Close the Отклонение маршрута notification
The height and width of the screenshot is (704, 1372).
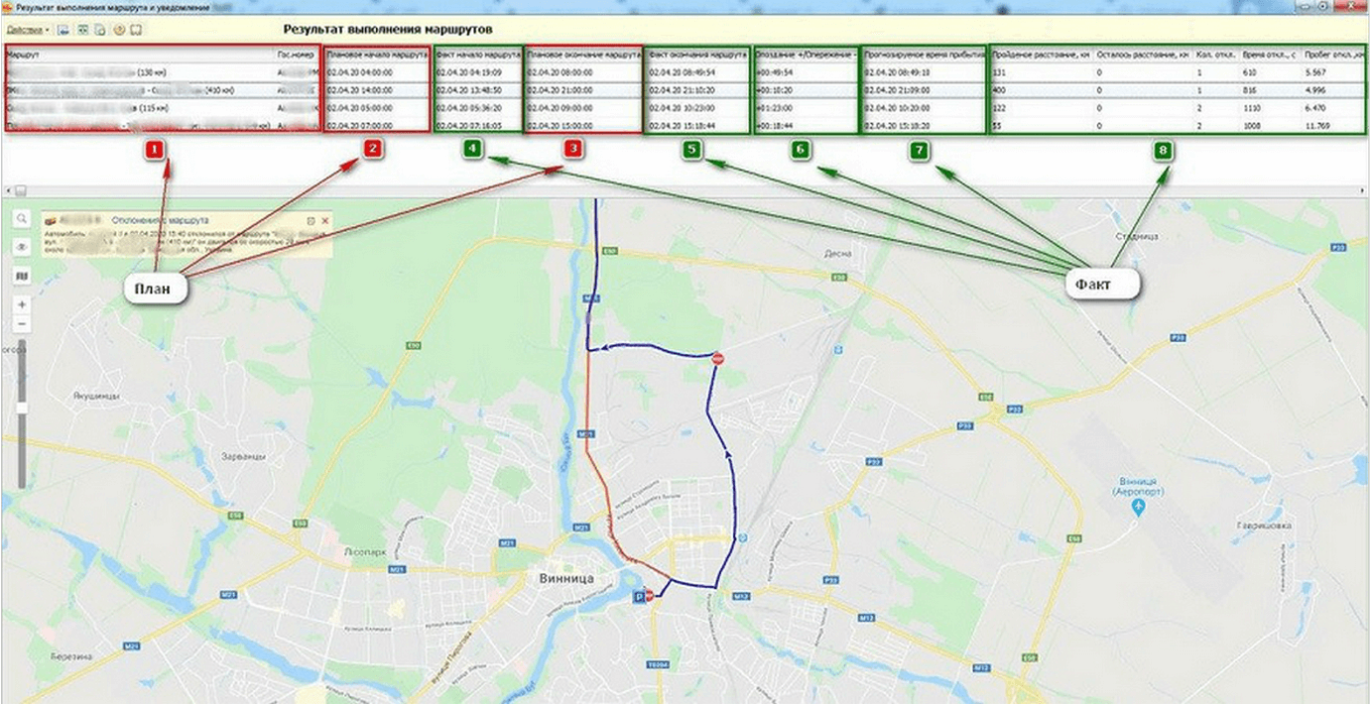coord(325,219)
